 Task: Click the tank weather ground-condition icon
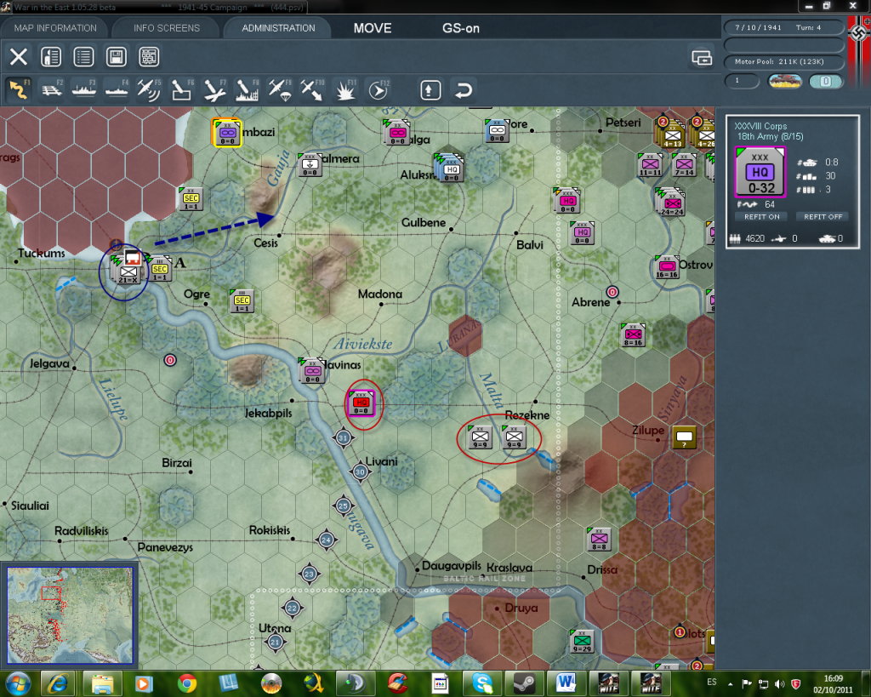coord(784,82)
